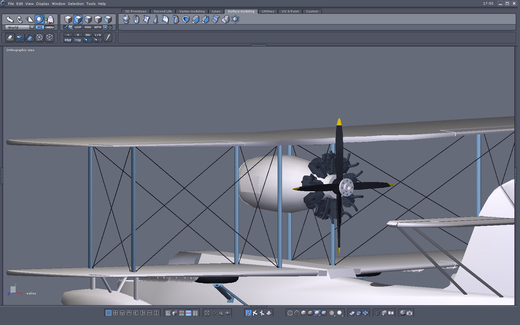Select wireframe display mode globe
520x325 pixels.
[290, 313]
